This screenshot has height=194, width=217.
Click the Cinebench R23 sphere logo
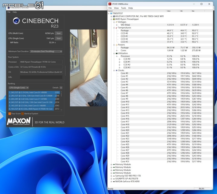point(16,21)
